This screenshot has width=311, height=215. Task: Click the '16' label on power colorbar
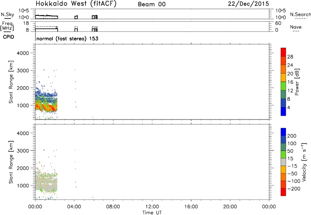(290, 82)
